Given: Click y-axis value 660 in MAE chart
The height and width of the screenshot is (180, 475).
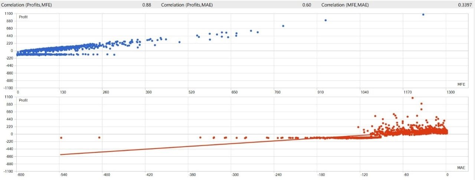Looking at the screenshot, I should click(10, 112).
